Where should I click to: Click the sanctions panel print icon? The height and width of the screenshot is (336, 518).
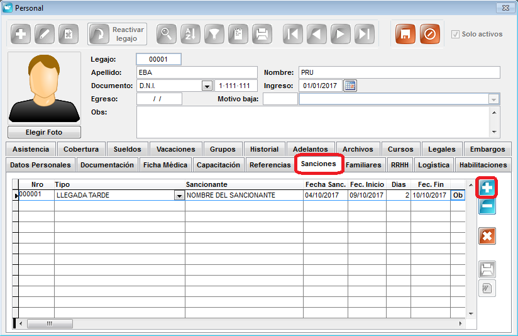[487, 269]
